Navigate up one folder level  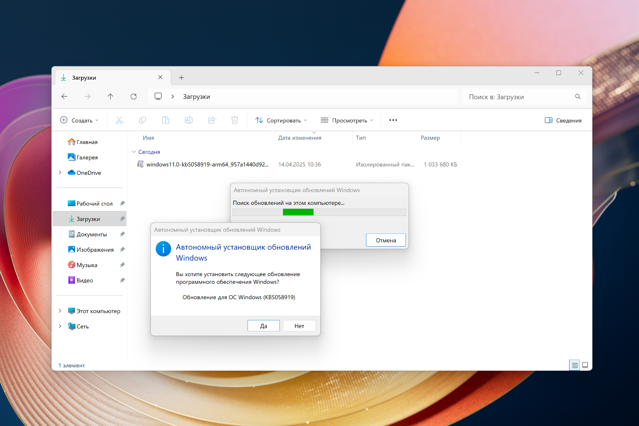coord(110,97)
